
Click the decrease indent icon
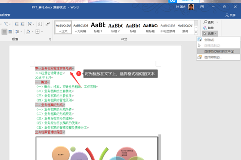pos(16,24)
